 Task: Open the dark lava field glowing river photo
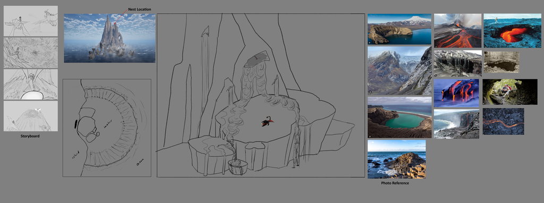(x=504, y=122)
